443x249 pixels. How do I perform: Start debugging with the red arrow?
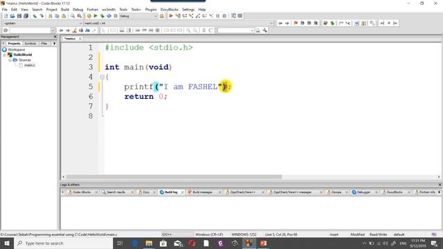171,16
